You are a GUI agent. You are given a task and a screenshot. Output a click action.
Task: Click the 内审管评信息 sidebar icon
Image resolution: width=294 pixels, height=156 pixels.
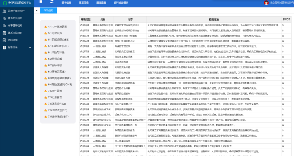[4, 26]
